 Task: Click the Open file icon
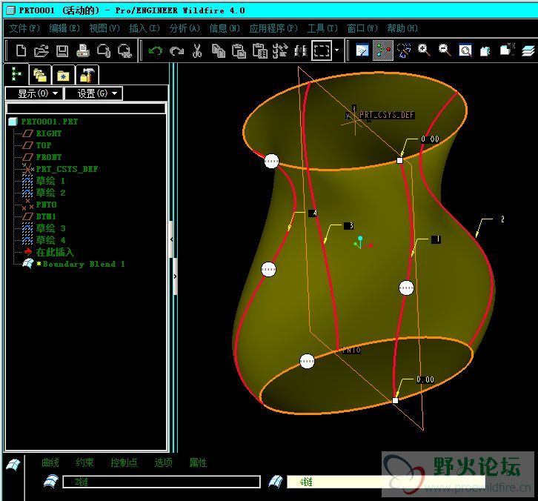(x=41, y=51)
